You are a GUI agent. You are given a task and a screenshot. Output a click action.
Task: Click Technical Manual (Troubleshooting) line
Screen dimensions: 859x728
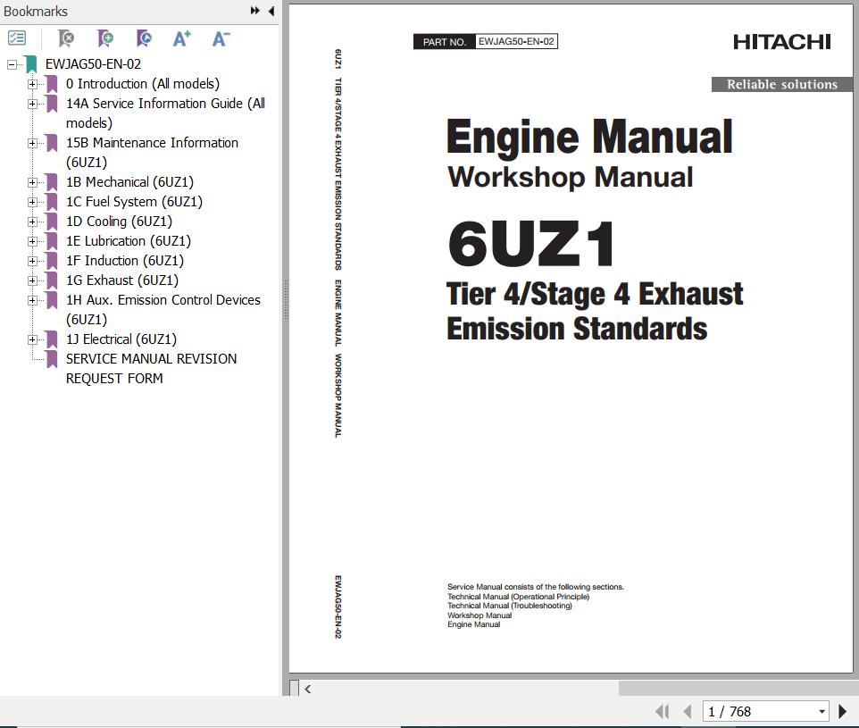coord(510,606)
